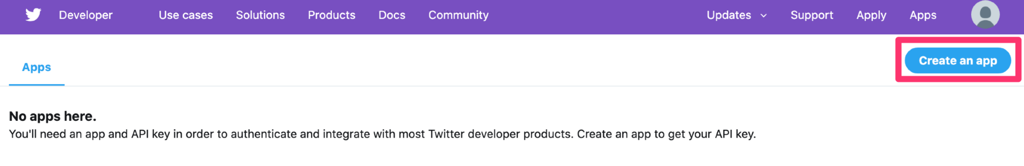Screen dimensions: 1024x166
Task: Open the user profile avatar menu
Action: pyautogui.click(x=985, y=14)
